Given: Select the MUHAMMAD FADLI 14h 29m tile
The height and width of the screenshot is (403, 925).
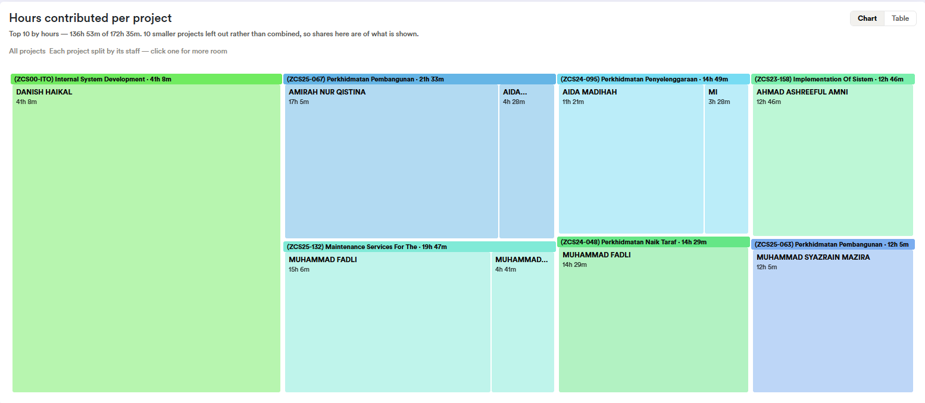Looking at the screenshot, I should [x=654, y=320].
